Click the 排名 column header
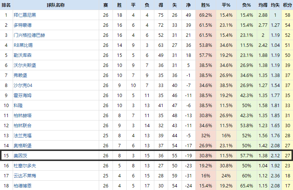 (x=6, y=5)
